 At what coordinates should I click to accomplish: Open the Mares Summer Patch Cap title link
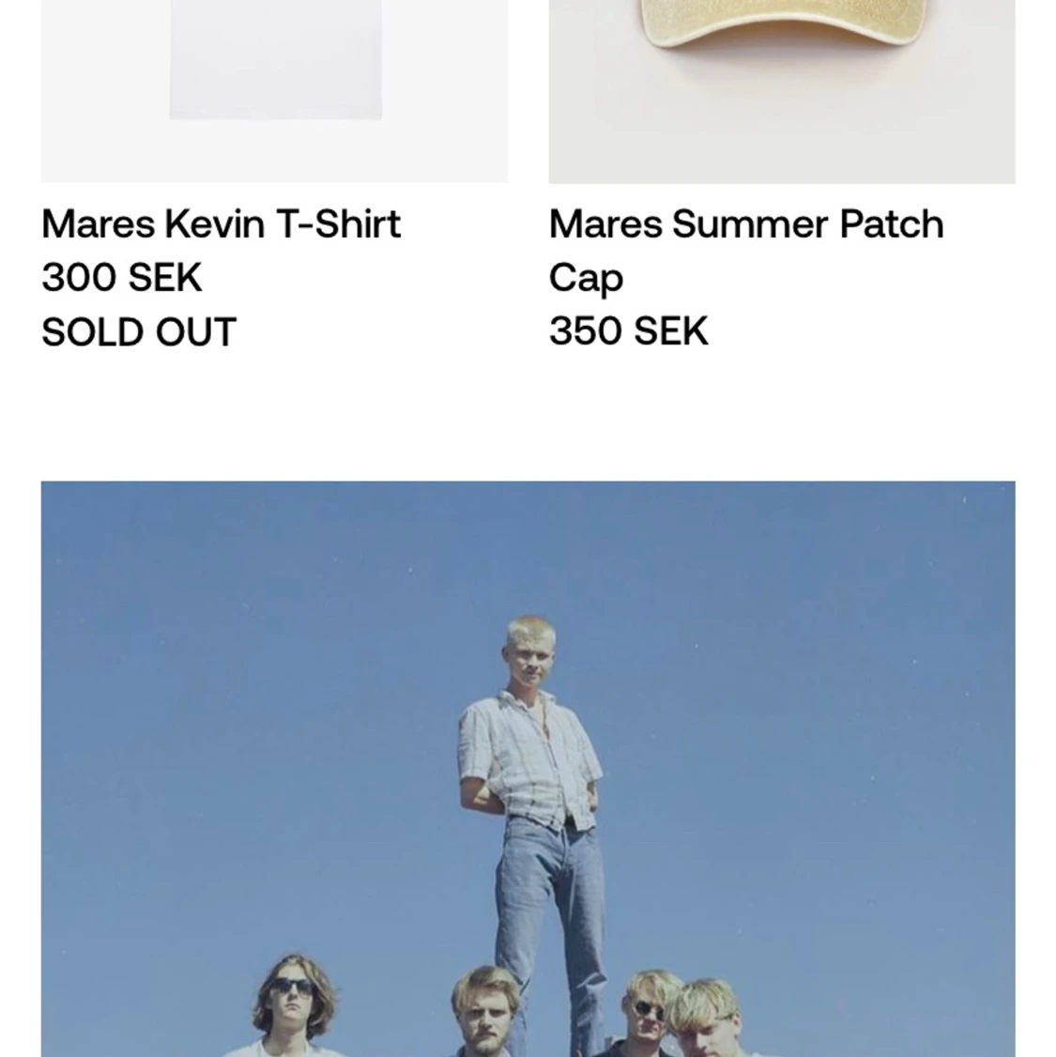pos(746,250)
